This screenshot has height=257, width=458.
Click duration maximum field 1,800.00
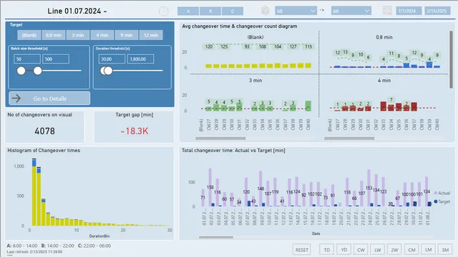[140, 59]
